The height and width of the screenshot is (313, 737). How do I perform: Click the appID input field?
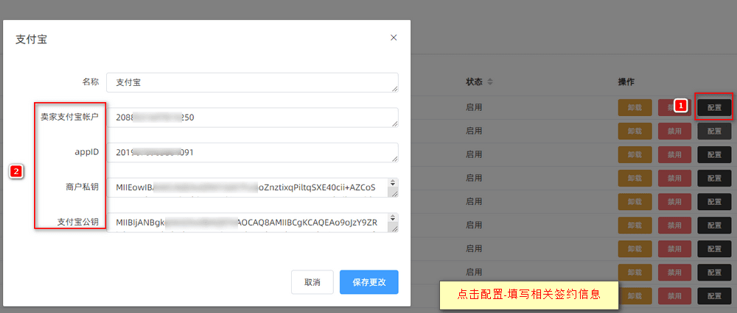point(252,152)
